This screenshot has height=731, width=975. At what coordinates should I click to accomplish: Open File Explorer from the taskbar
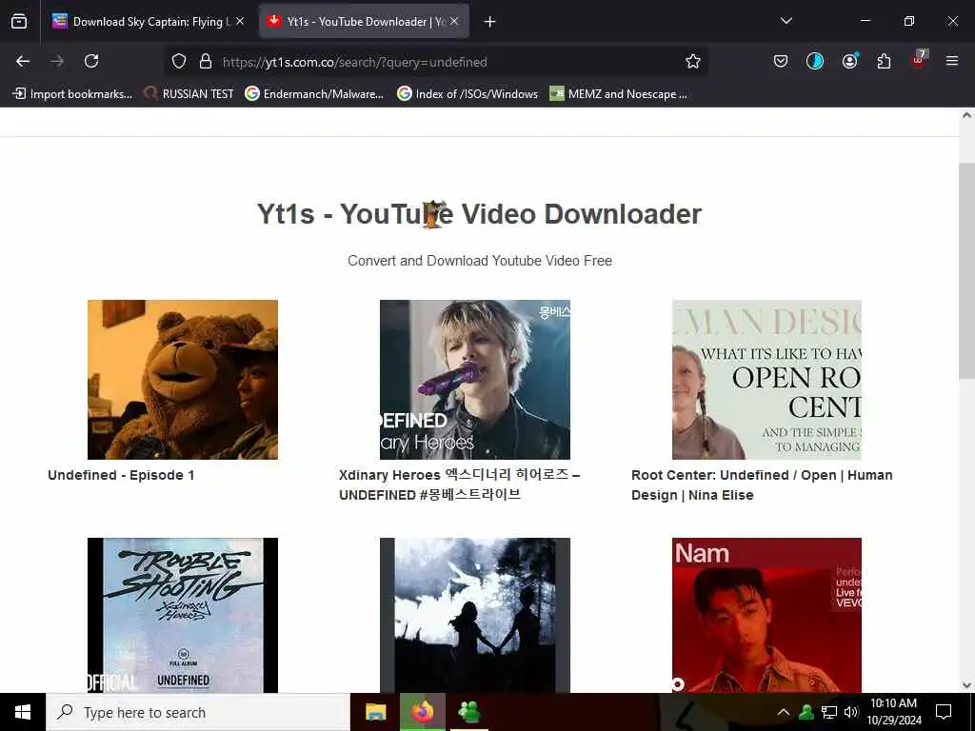pos(375,712)
